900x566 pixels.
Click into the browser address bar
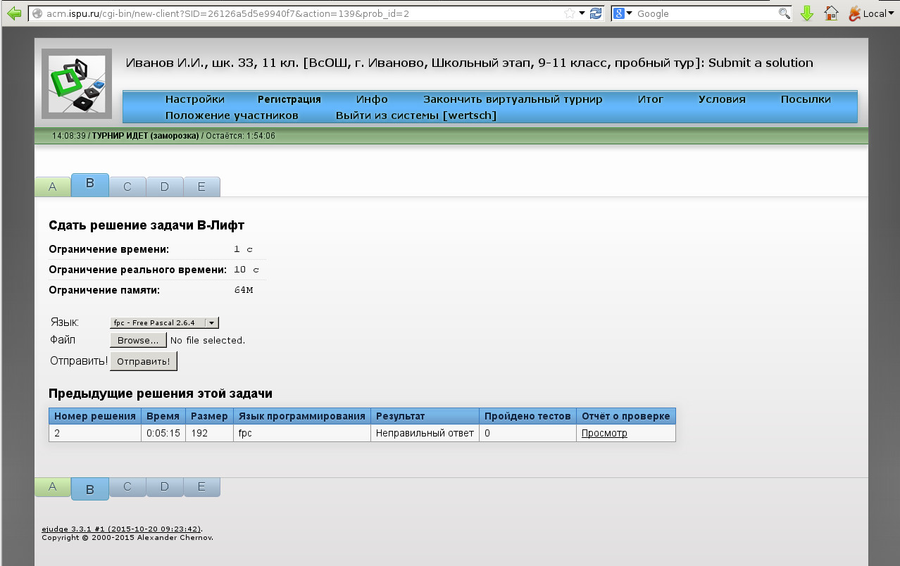[x=296, y=13]
